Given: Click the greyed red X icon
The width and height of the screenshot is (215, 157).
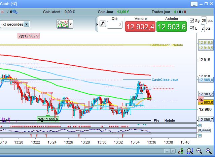Looking at the screenshot, I should (2, 12).
